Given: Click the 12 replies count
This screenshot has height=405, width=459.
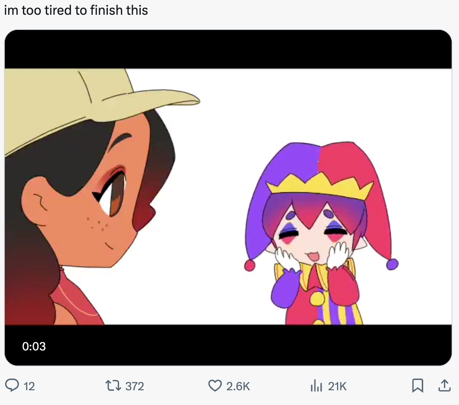Looking at the screenshot, I should (x=29, y=386).
